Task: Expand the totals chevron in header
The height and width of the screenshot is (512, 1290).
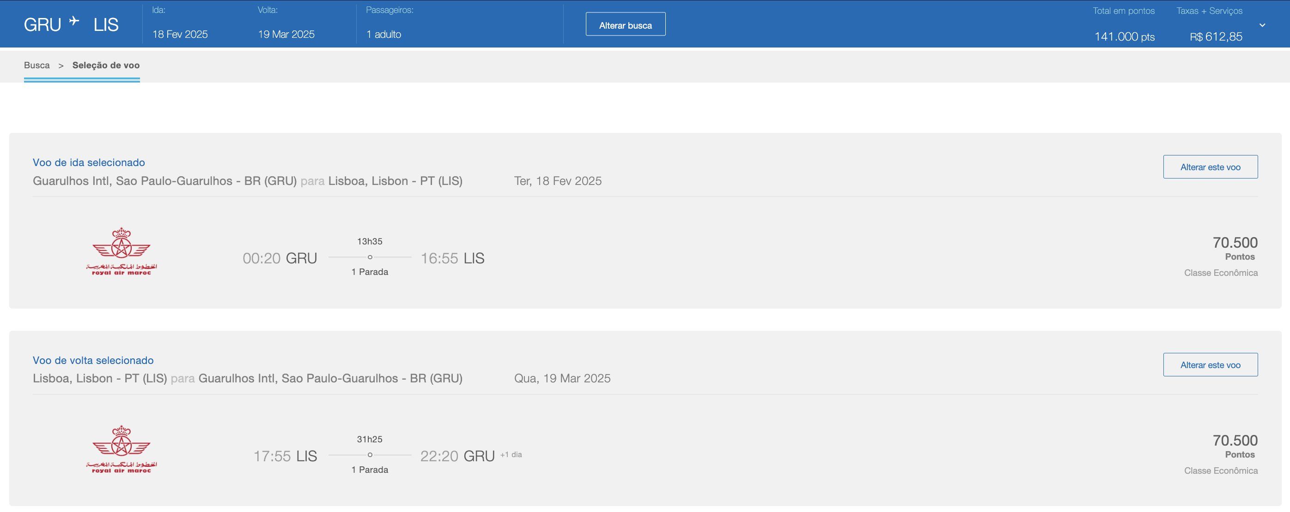Action: [x=1262, y=25]
